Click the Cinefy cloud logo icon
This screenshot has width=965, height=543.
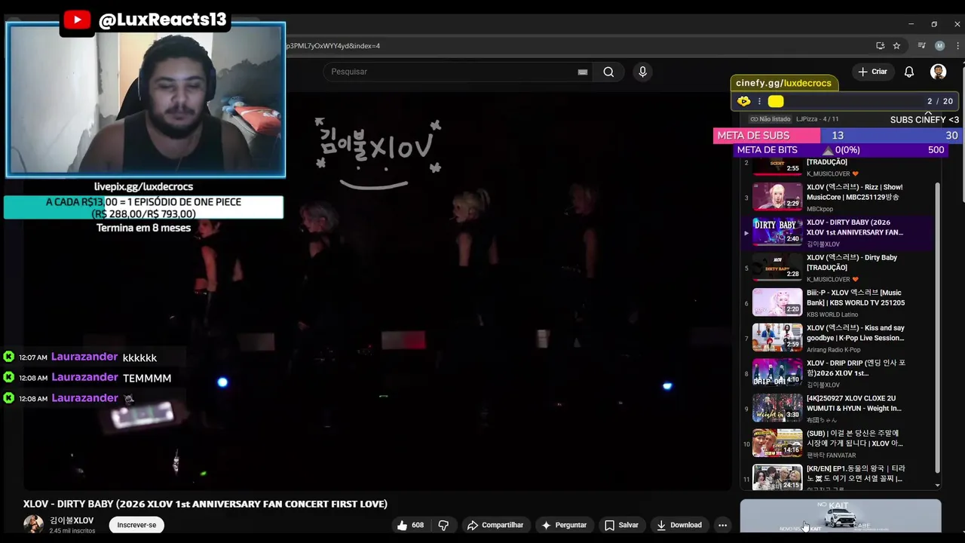point(744,101)
